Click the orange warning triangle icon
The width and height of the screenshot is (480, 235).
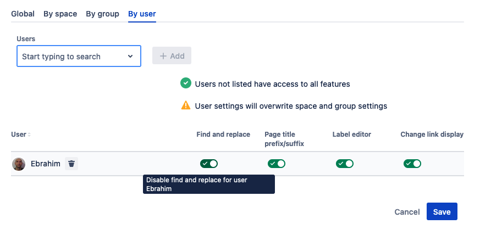pyautogui.click(x=185, y=105)
